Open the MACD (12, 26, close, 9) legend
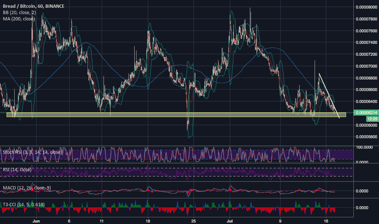Screen dimensions: 379x224 [x=27, y=188]
